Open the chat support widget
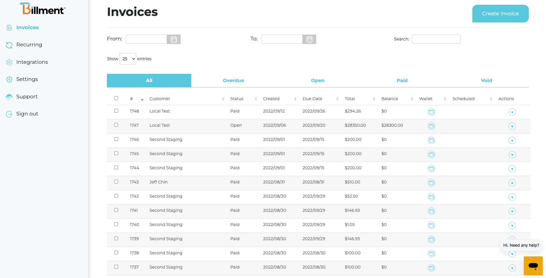The image size is (546, 278). coord(533,266)
